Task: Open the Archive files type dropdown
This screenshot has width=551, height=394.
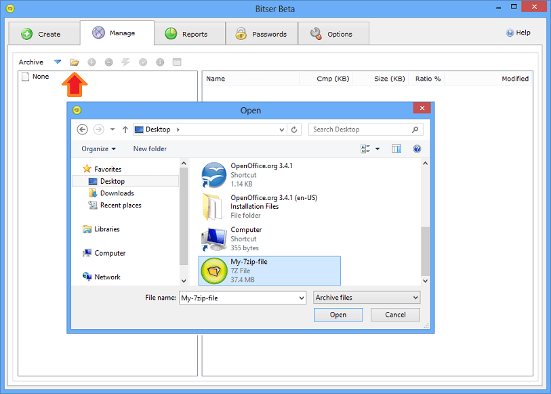Action: pos(367,297)
